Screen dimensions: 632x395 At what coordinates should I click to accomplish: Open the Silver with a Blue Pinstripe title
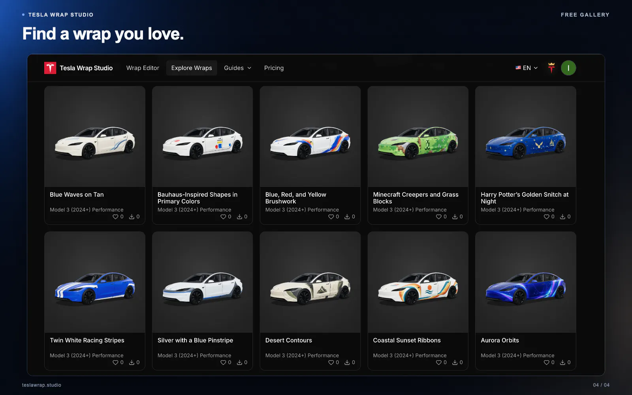click(195, 340)
